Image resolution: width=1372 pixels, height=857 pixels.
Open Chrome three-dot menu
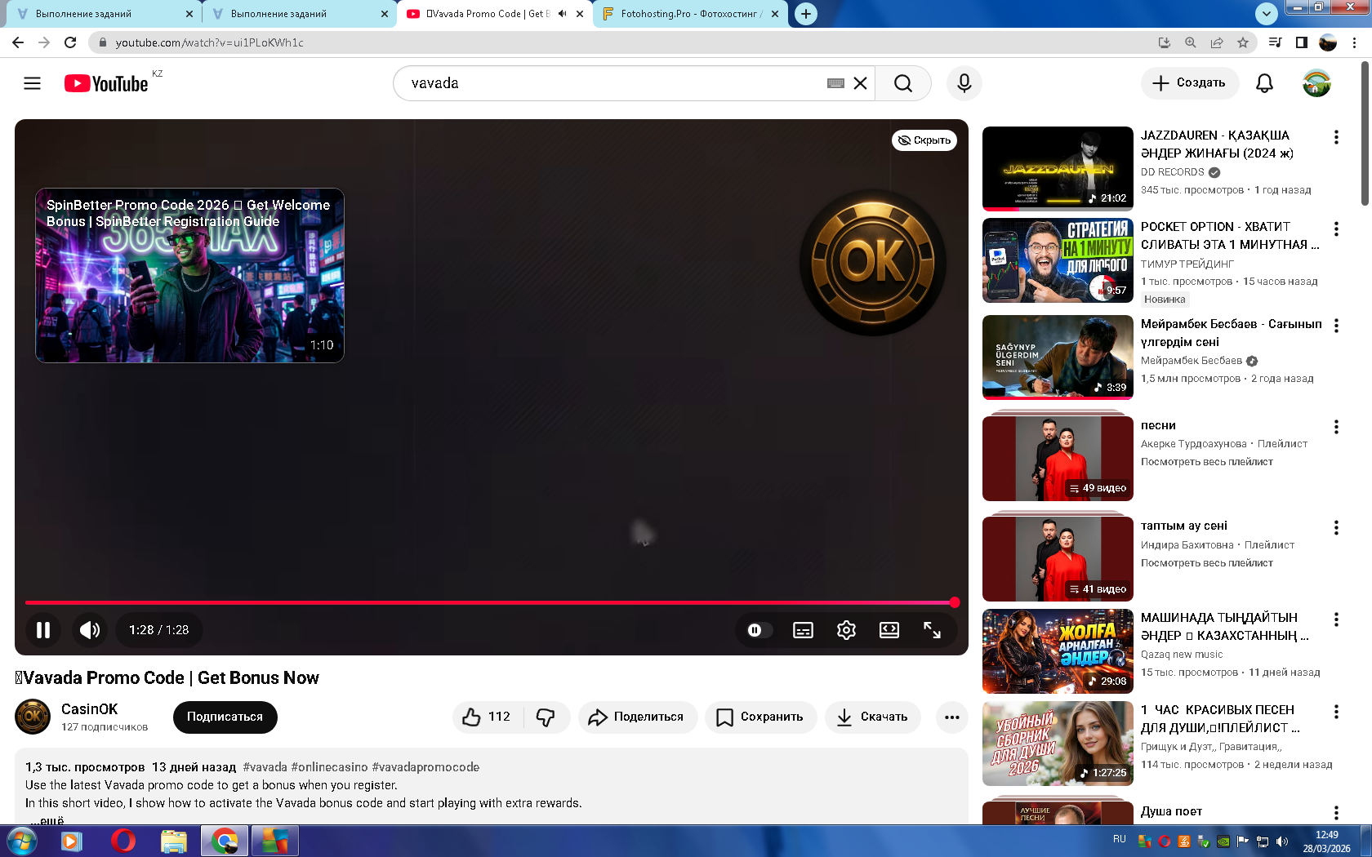[1355, 42]
